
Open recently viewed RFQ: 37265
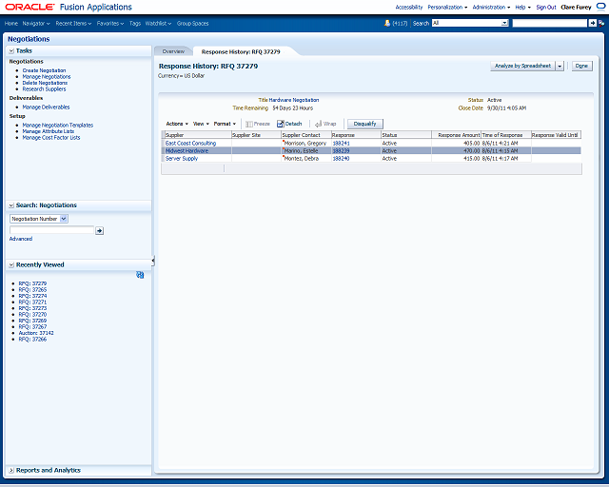[32, 290]
